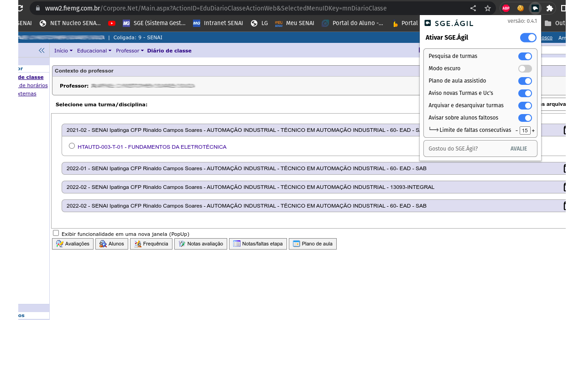Click the versão: 0.4.1 label
The width and height of the screenshot is (584, 365).
(522, 21)
